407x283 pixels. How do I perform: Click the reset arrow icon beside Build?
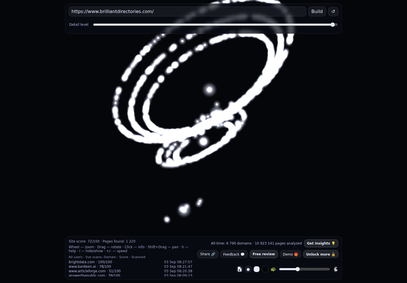coord(333,12)
